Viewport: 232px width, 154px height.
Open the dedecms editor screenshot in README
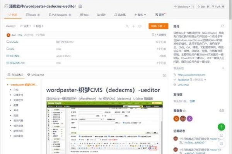[105, 127]
